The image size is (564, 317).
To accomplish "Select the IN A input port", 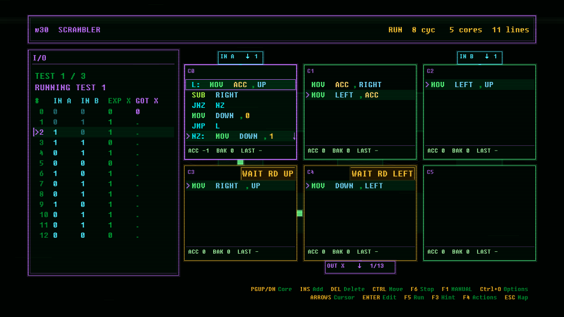I will click(x=241, y=57).
